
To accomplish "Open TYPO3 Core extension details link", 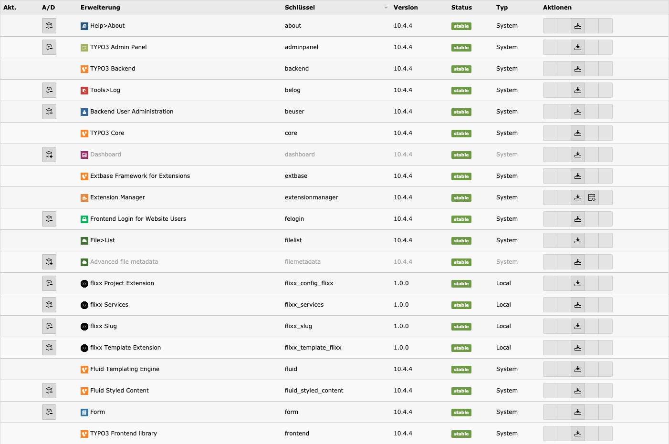I will (x=107, y=133).
